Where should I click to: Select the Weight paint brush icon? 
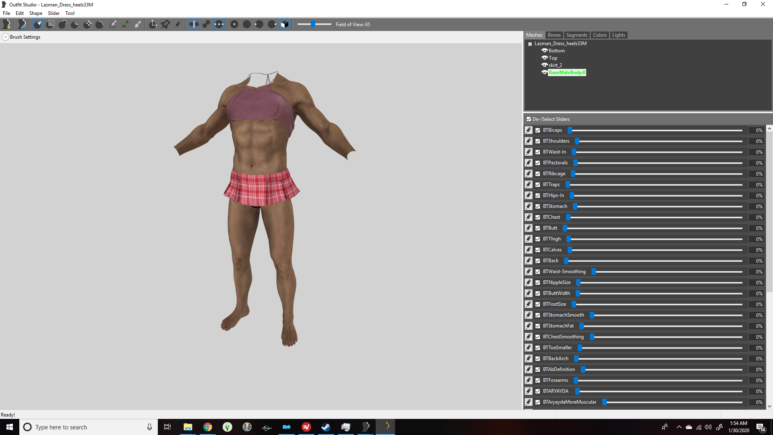(114, 25)
